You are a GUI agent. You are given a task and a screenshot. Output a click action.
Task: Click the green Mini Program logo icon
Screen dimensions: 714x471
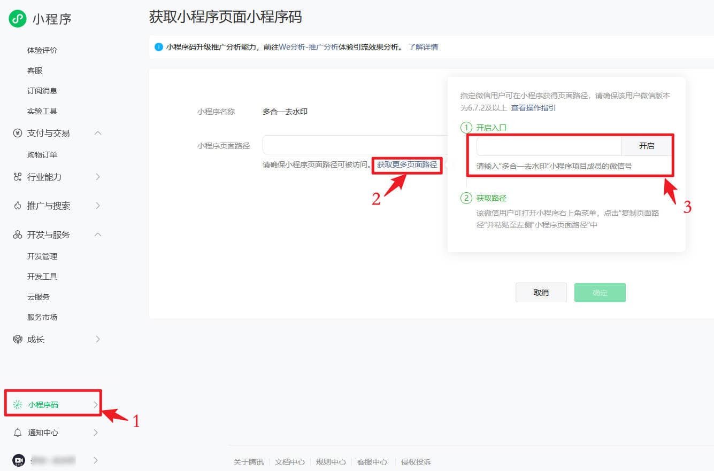(x=18, y=19)
